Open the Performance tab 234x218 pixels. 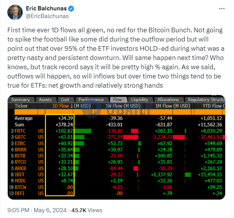91,100
